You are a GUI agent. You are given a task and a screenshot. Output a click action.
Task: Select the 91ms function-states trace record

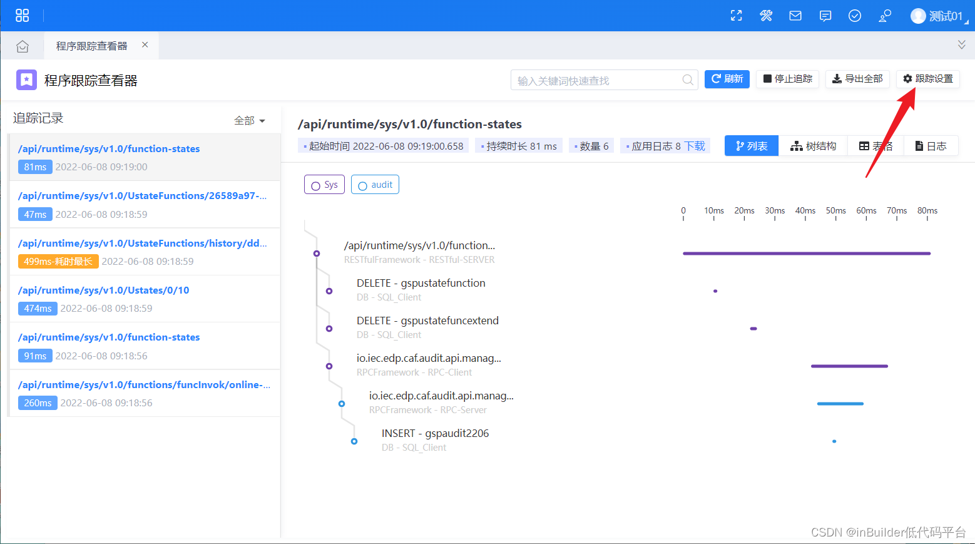click(x=145, y=346)
